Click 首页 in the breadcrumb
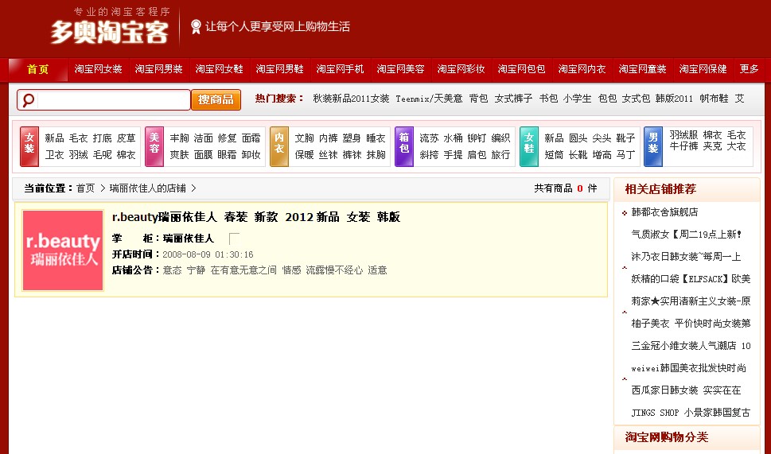This screenshot has width=771, height=454. point(85,188)
